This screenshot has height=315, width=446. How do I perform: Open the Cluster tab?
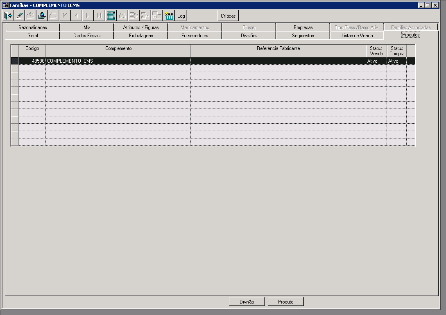pyautogui.click(x=249, y=27)
